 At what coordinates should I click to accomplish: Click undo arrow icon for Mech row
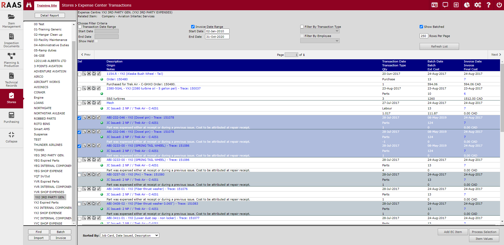click(94, 103)
